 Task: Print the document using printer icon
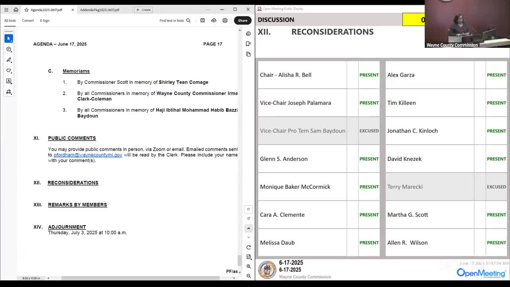(x=225, y=20)
